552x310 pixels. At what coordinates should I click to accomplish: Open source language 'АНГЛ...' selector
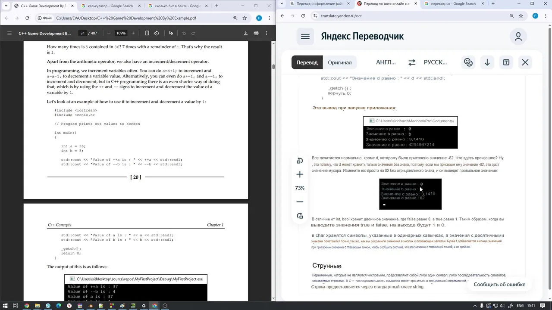click(x=386, y=62)
